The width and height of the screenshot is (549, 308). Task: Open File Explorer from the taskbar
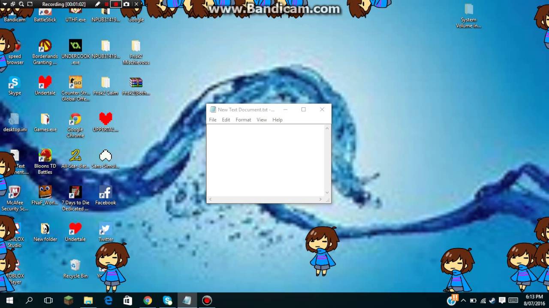click(x=88, y=300)
